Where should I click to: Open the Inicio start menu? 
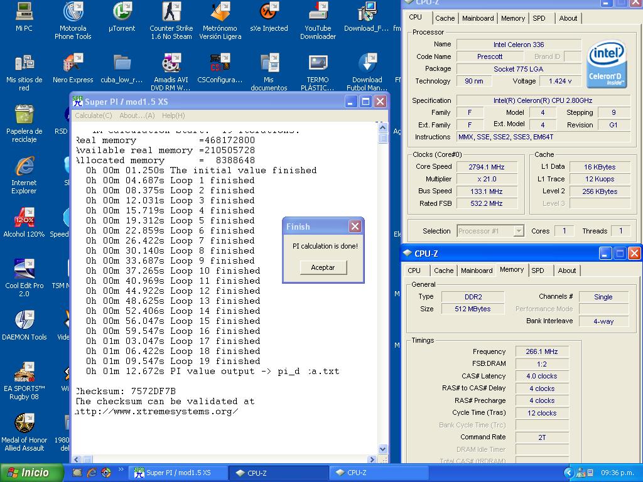[x=31, y=473]
